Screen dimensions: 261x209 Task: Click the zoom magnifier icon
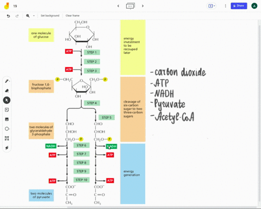(x=28, y=16)
